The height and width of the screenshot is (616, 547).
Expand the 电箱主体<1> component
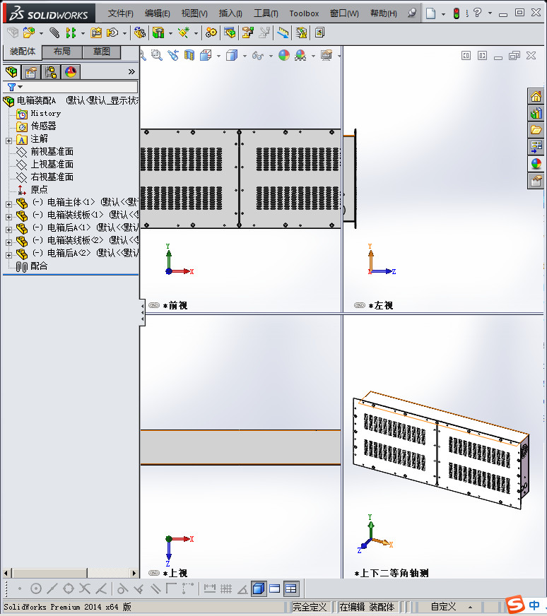pyautogui.click(x=9, y=204)
